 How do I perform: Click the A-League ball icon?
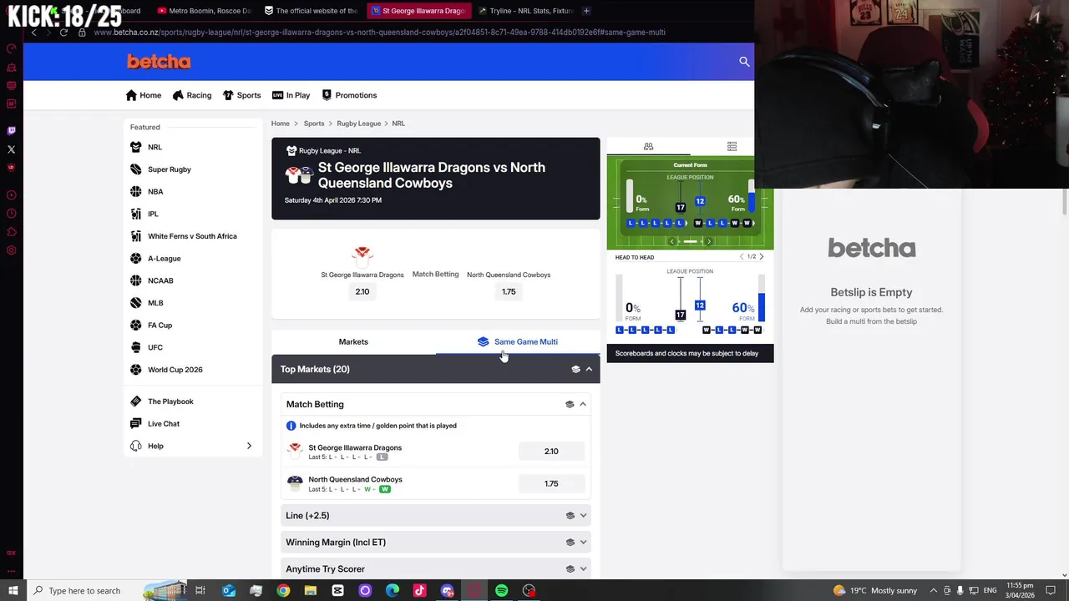[136, 259]
